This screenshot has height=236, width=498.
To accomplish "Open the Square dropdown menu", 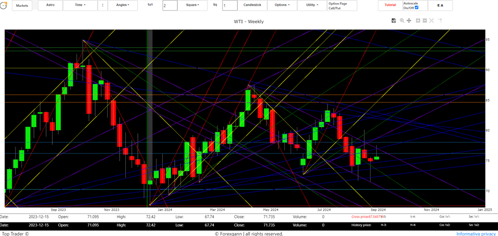I will 193,5.
